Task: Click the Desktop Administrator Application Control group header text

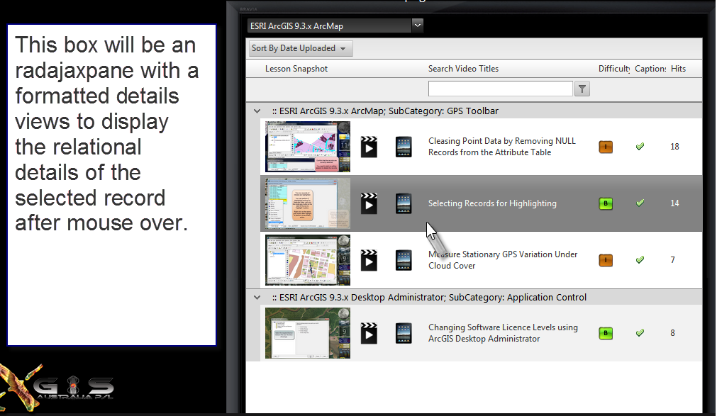Action: (429, 298)
